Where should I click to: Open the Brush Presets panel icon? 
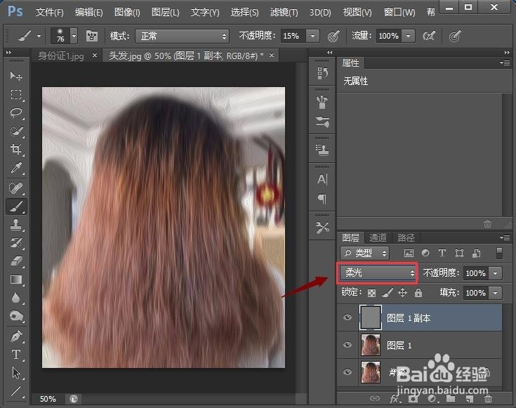(322, 121)
